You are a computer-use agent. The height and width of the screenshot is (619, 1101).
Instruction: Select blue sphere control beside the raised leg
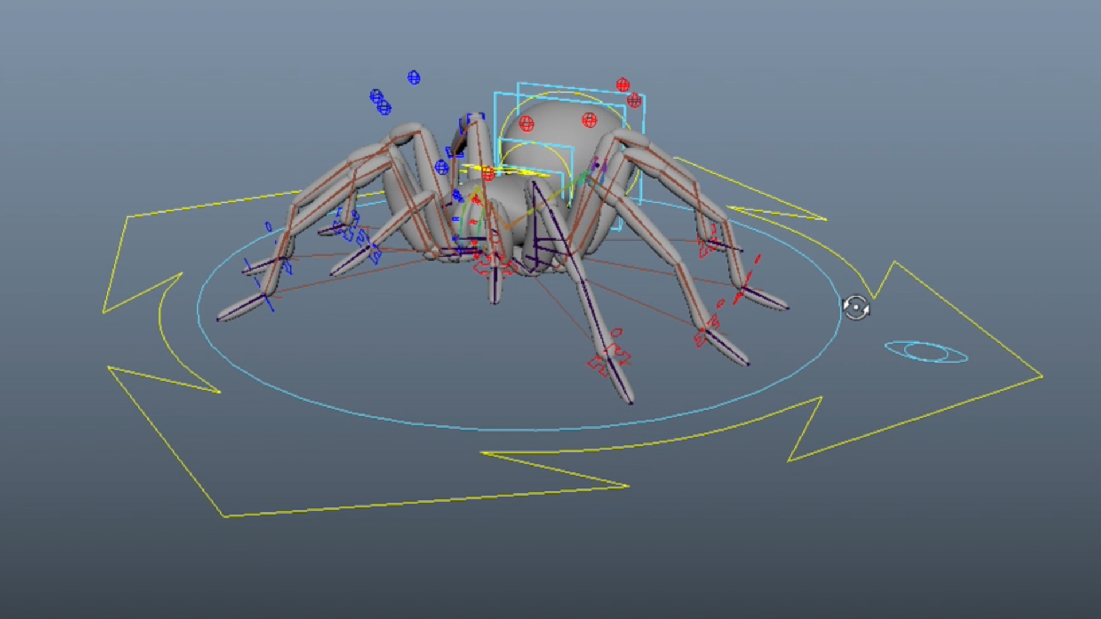pyautogui.click(x=441, y=167)
